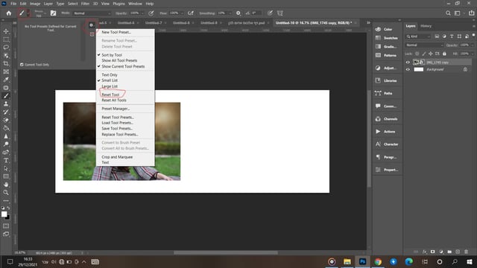Hide the IMG_1745 copy layer
The width and height of the screenshot is (477, 268).
coord(408,63)
